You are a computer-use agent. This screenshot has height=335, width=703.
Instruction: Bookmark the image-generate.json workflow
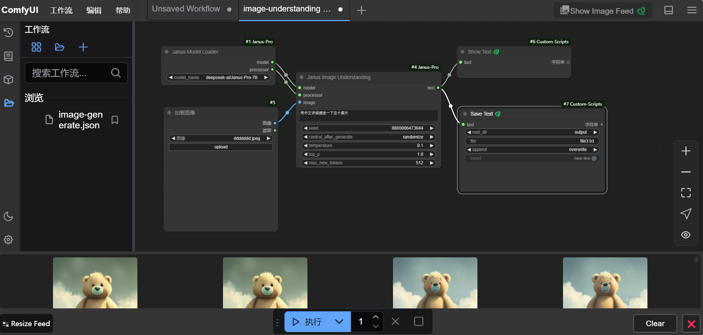point(115,120)
